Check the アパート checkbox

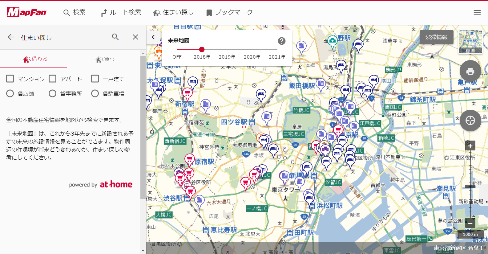click(x=53, y=79)
